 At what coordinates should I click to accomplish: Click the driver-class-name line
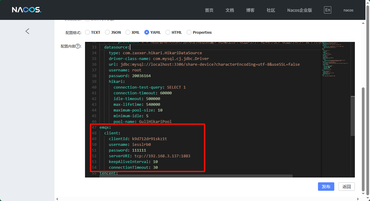[x=159, y=59]
